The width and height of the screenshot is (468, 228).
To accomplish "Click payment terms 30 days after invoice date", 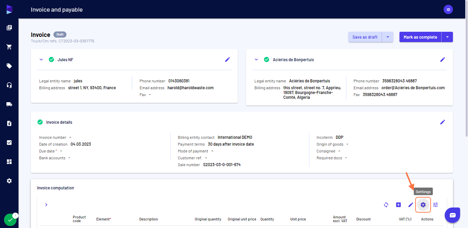I will coord(231,144).
